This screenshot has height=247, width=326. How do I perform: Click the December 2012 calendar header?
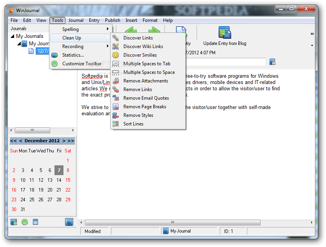pos(42,141)
